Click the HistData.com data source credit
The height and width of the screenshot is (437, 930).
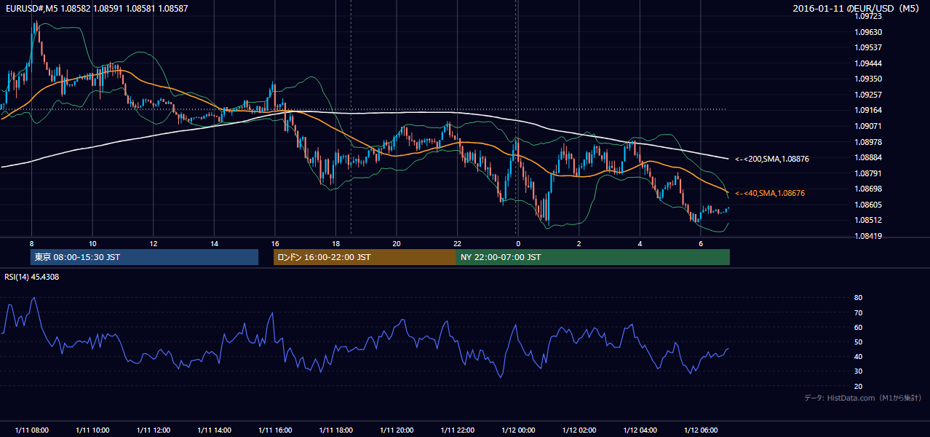(x=863, y=398)
